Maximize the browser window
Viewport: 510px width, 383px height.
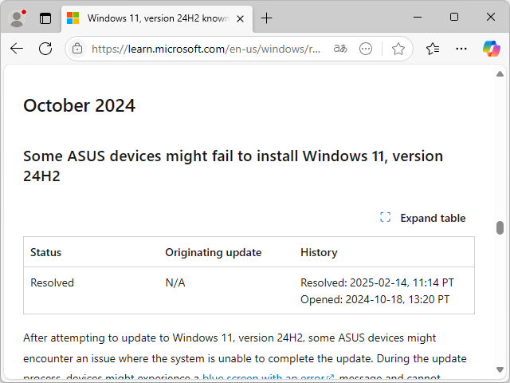pyautogui.click(x=454, y=17)
